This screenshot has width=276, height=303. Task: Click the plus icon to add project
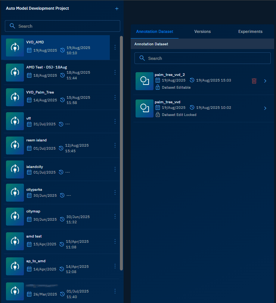pyautogui.click(x=117, y=9)
